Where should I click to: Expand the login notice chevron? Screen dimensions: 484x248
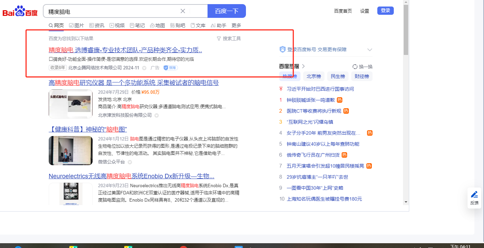[x=369, y=49]
